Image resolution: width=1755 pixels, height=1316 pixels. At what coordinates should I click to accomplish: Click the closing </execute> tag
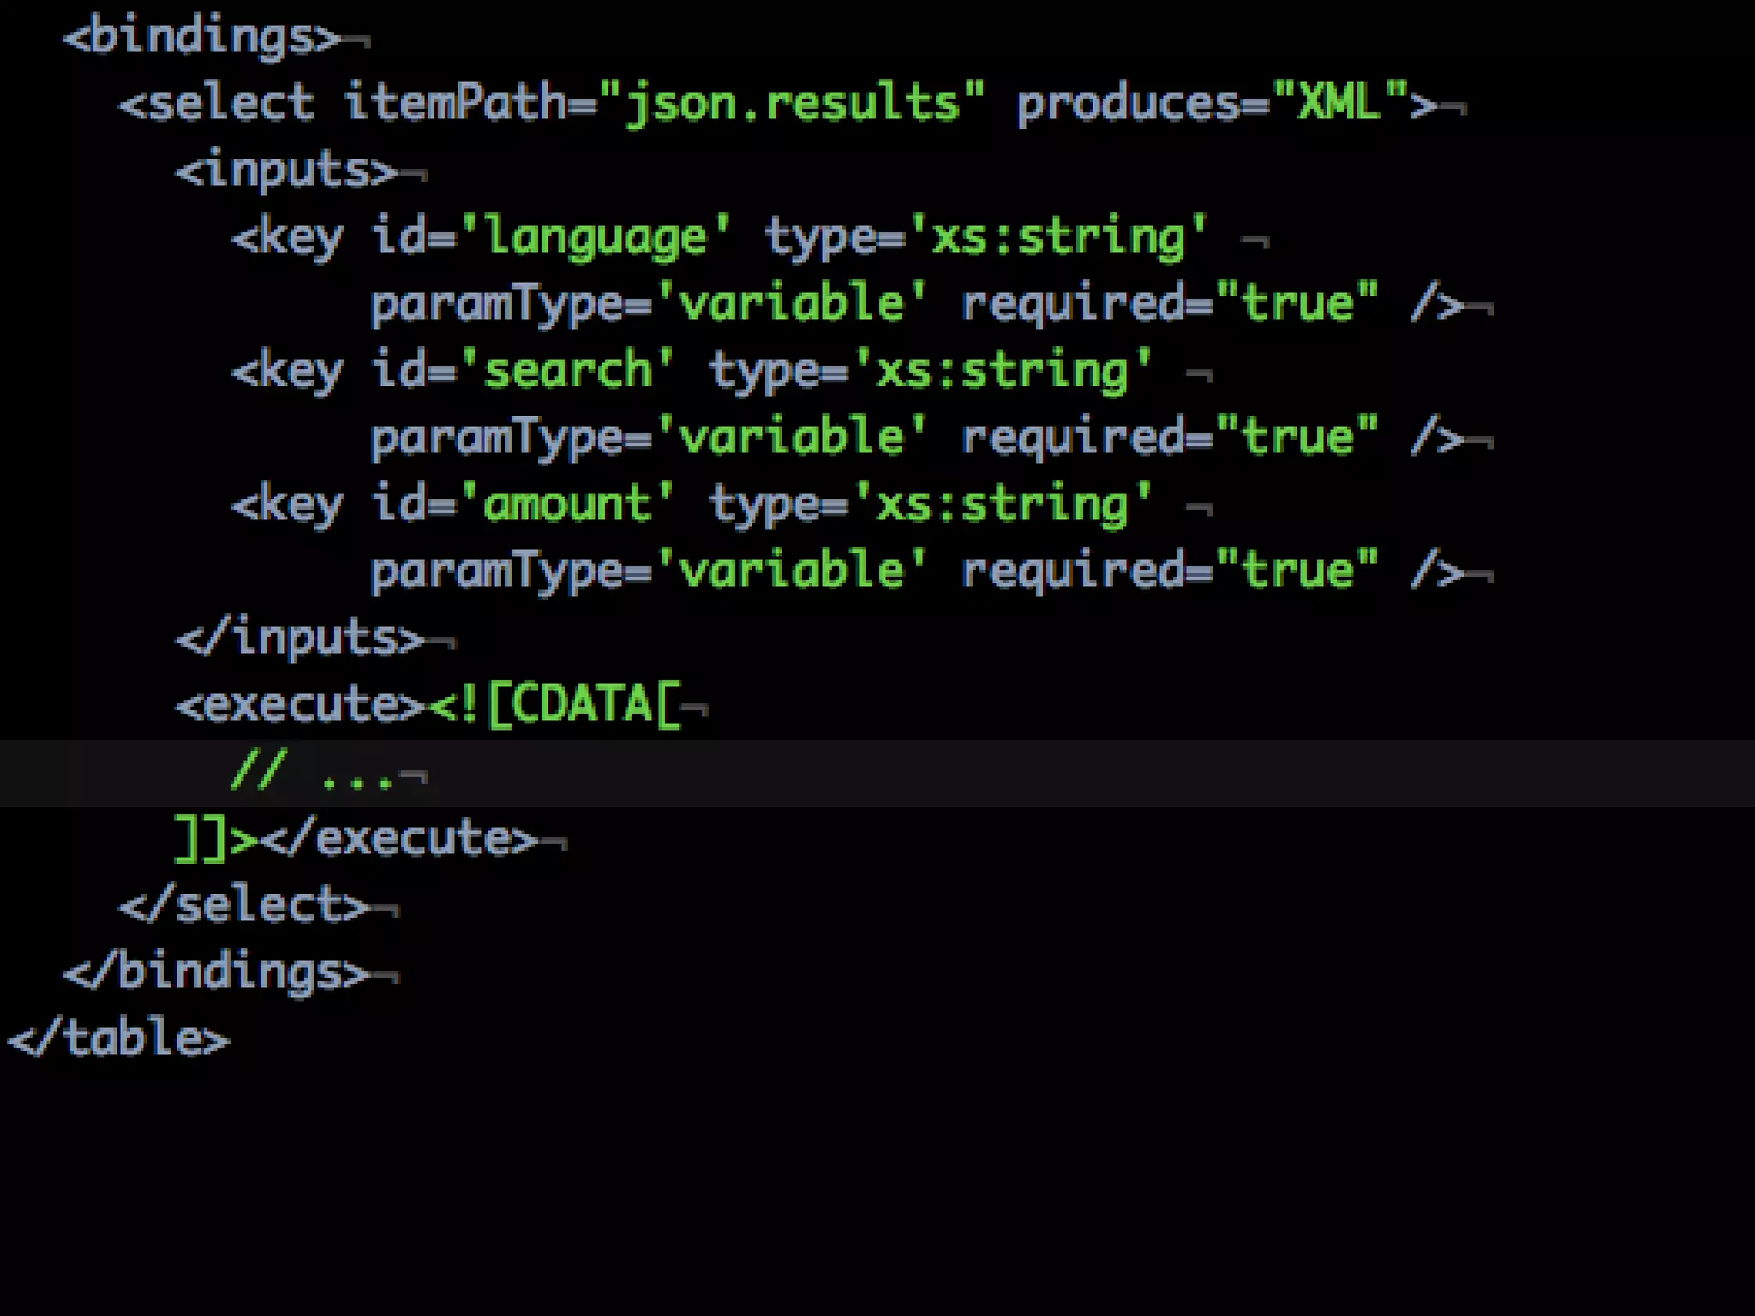pos(398,839)
